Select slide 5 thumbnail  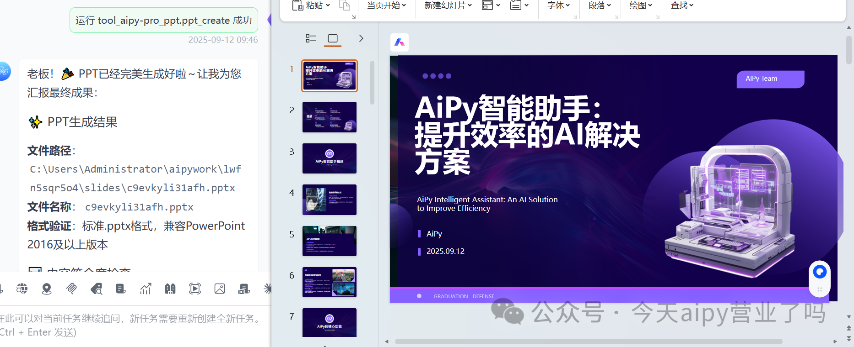point(330,241)
